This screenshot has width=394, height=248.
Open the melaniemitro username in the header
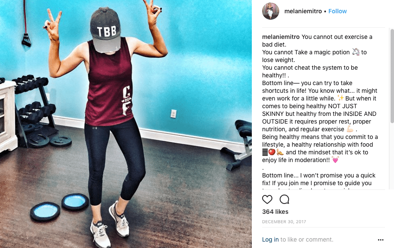click(303, 11)
